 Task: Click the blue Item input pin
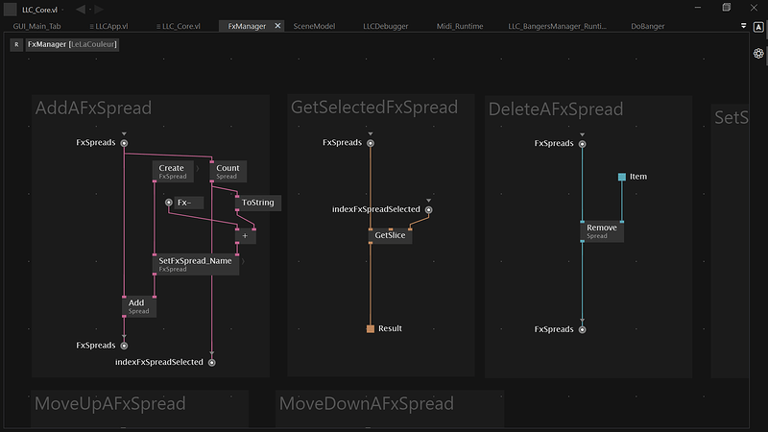622,177
